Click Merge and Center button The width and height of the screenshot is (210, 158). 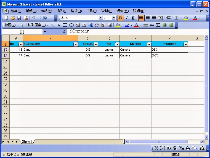pyautogui.click(x=160, y=18)
